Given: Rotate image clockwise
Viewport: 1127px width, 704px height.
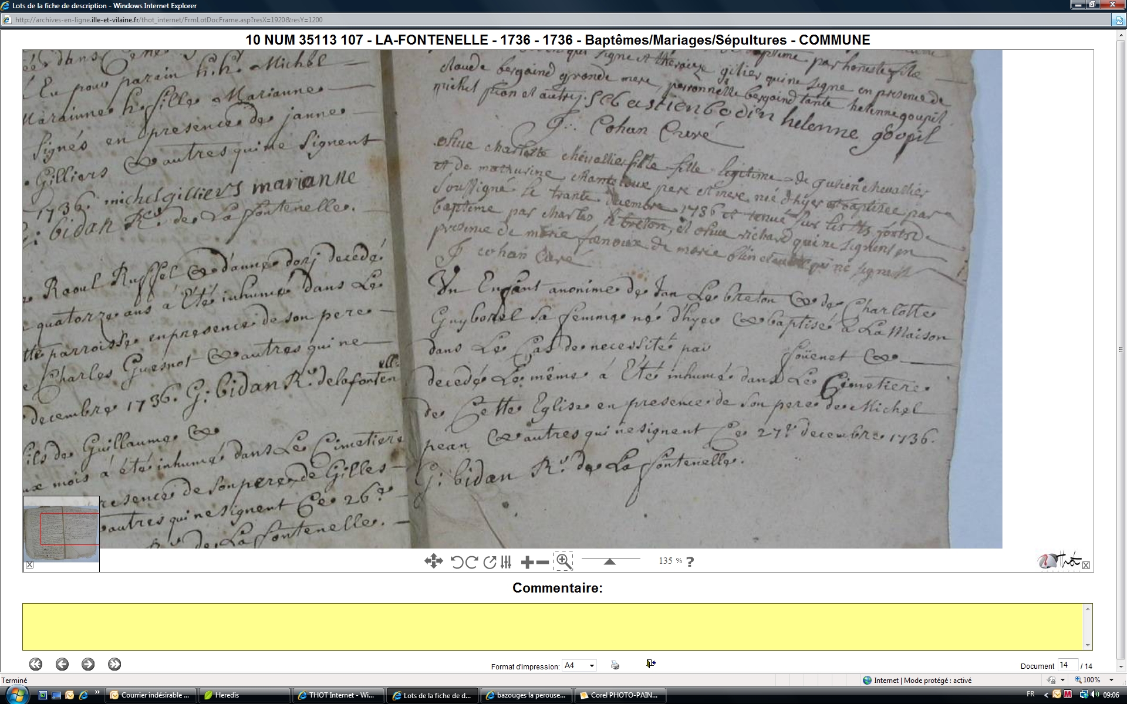Looking at the screenshot, I should pos(471,562).
